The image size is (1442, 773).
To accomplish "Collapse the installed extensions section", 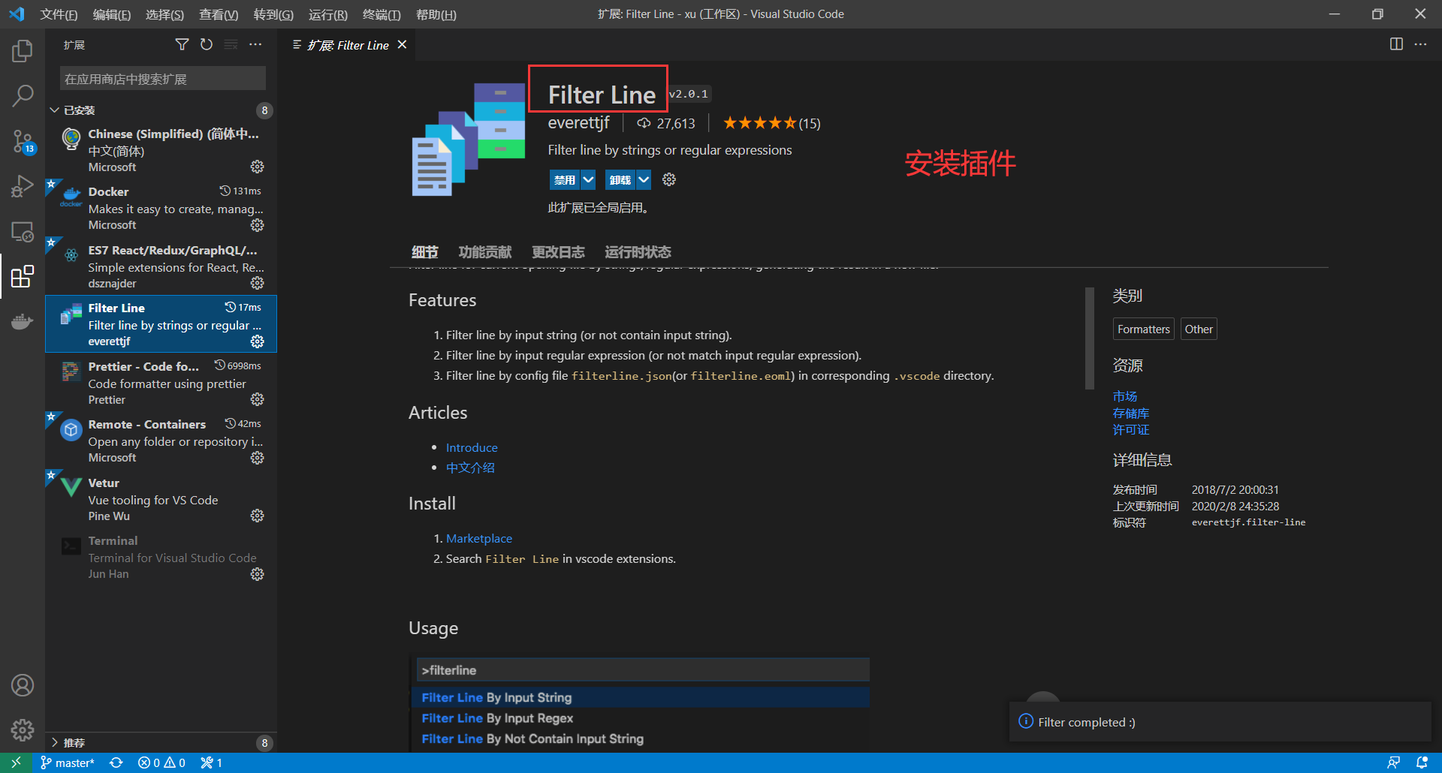I will coord(54,110).
